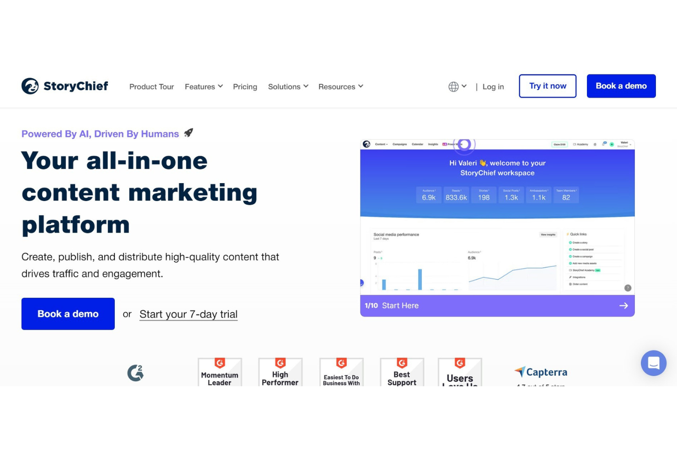
Task: Expand the Features dropdown
Action: point(204,86)
